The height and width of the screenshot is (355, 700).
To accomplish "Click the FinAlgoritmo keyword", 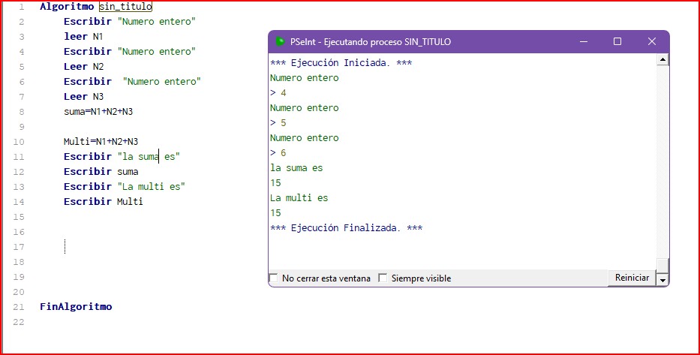I will (x=76, y=307).
